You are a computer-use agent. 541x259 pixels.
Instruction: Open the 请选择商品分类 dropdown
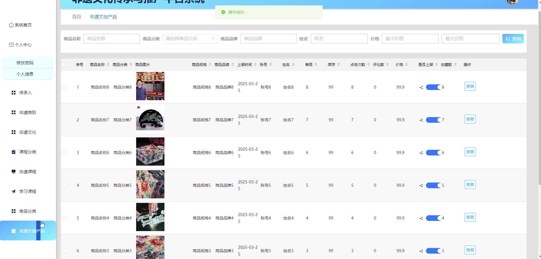(190, 39)
